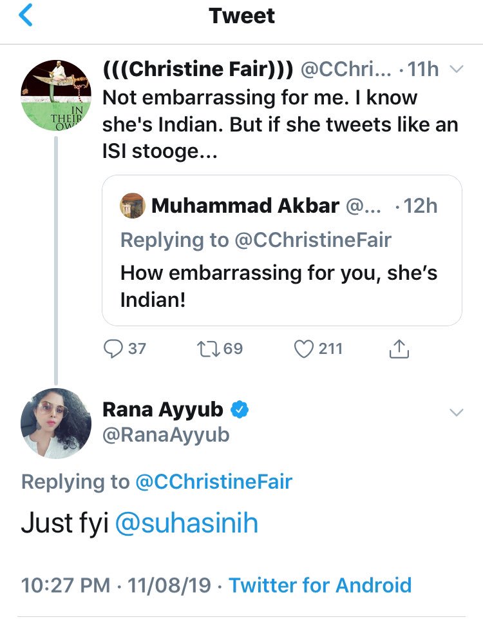Like the tweet via heart icon
This screenshot has width=483, height=626.
[x=303, y=349]
